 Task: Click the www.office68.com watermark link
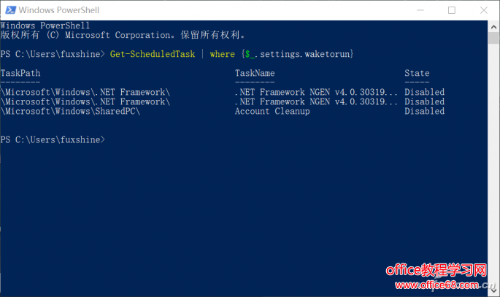click(x=445, y=285)
